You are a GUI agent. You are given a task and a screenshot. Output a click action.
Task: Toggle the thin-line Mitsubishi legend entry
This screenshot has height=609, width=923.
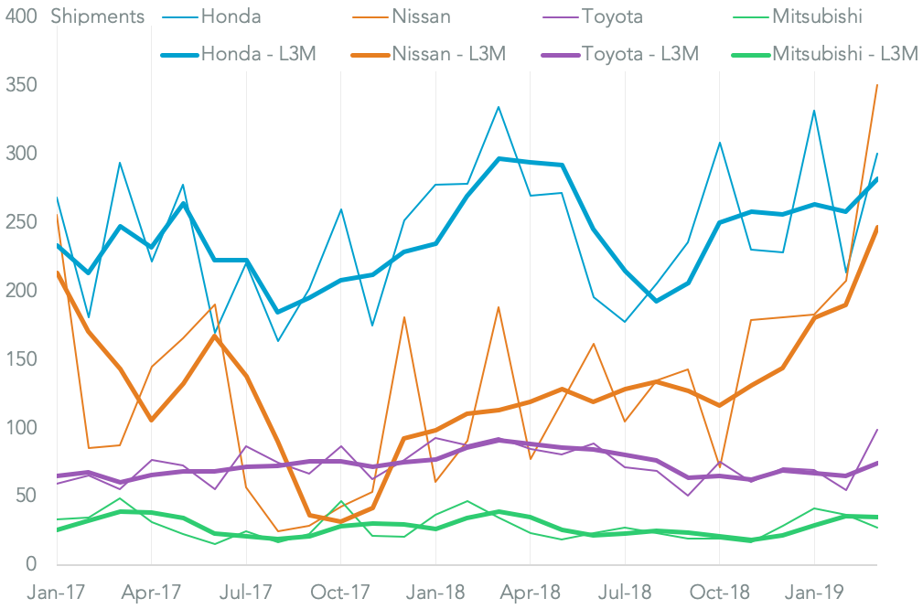[819, 16]
